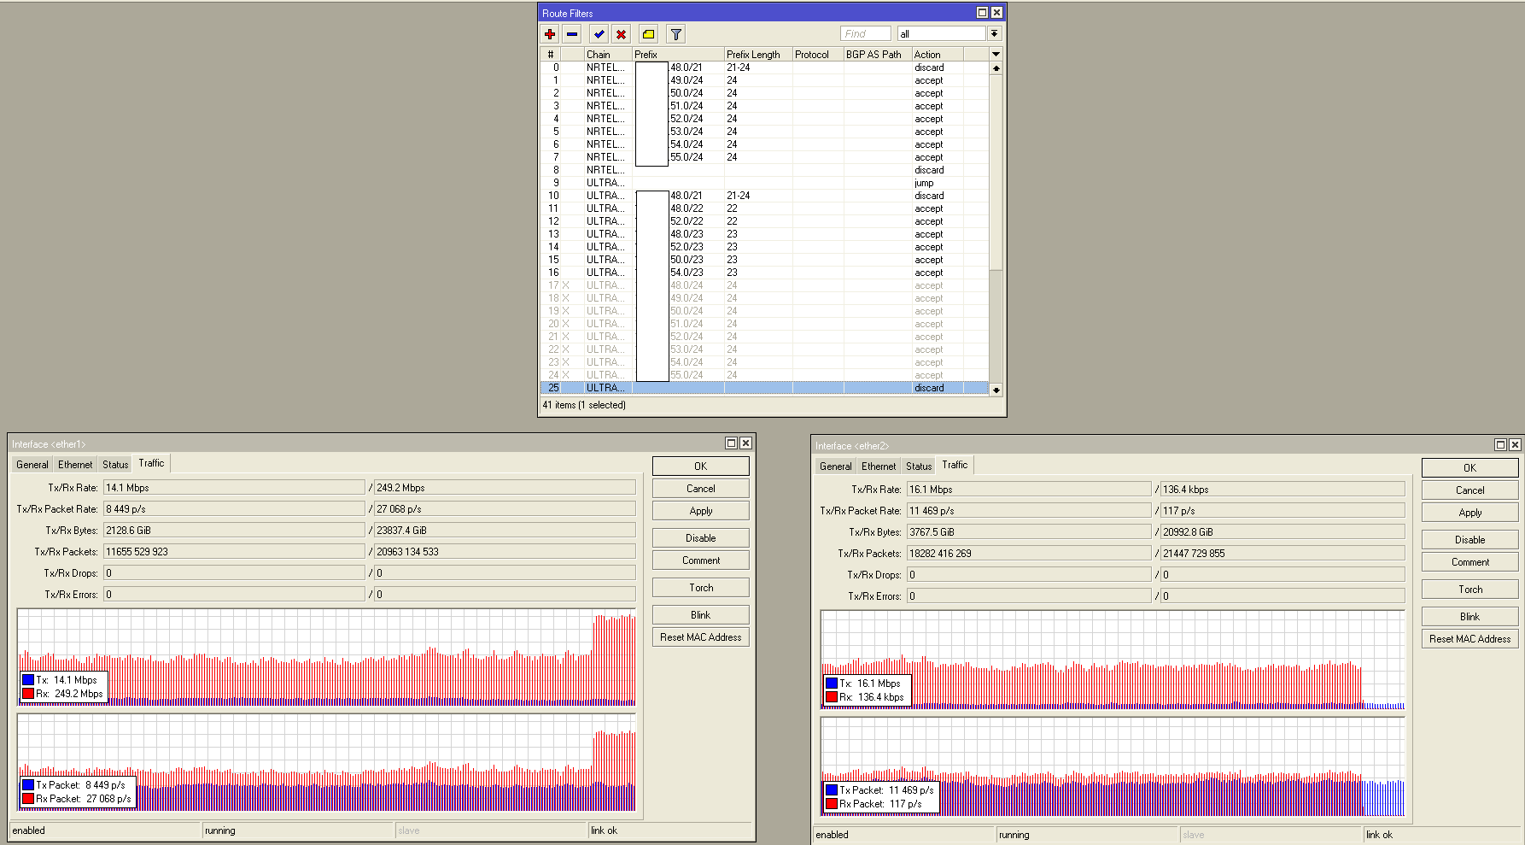Open the General tab in ether1 window
Image resolution: width=1525 pixels, height=845 pixels.
pos(32,465)
